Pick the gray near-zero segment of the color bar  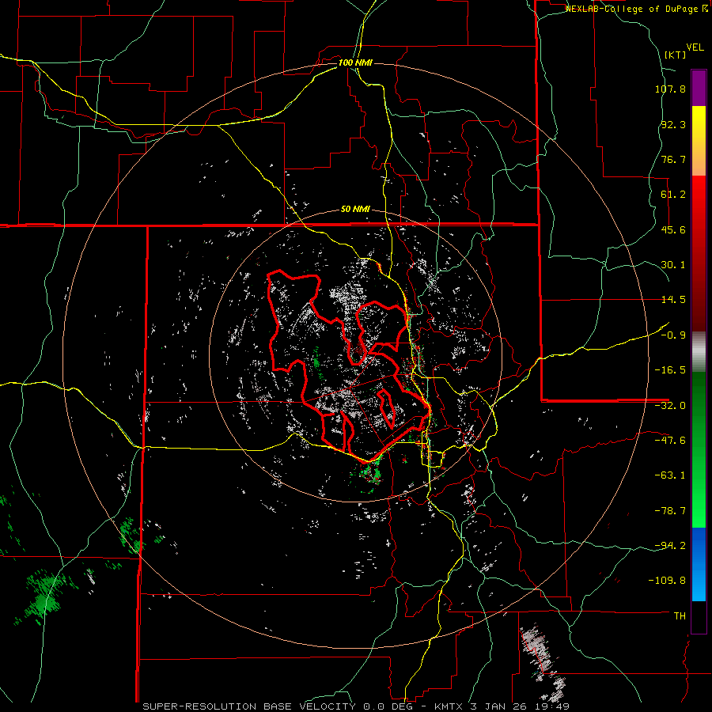pos(699,352)
